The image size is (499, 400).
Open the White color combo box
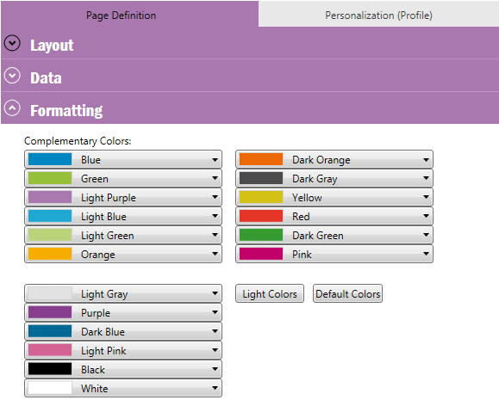tap(123, 388)
